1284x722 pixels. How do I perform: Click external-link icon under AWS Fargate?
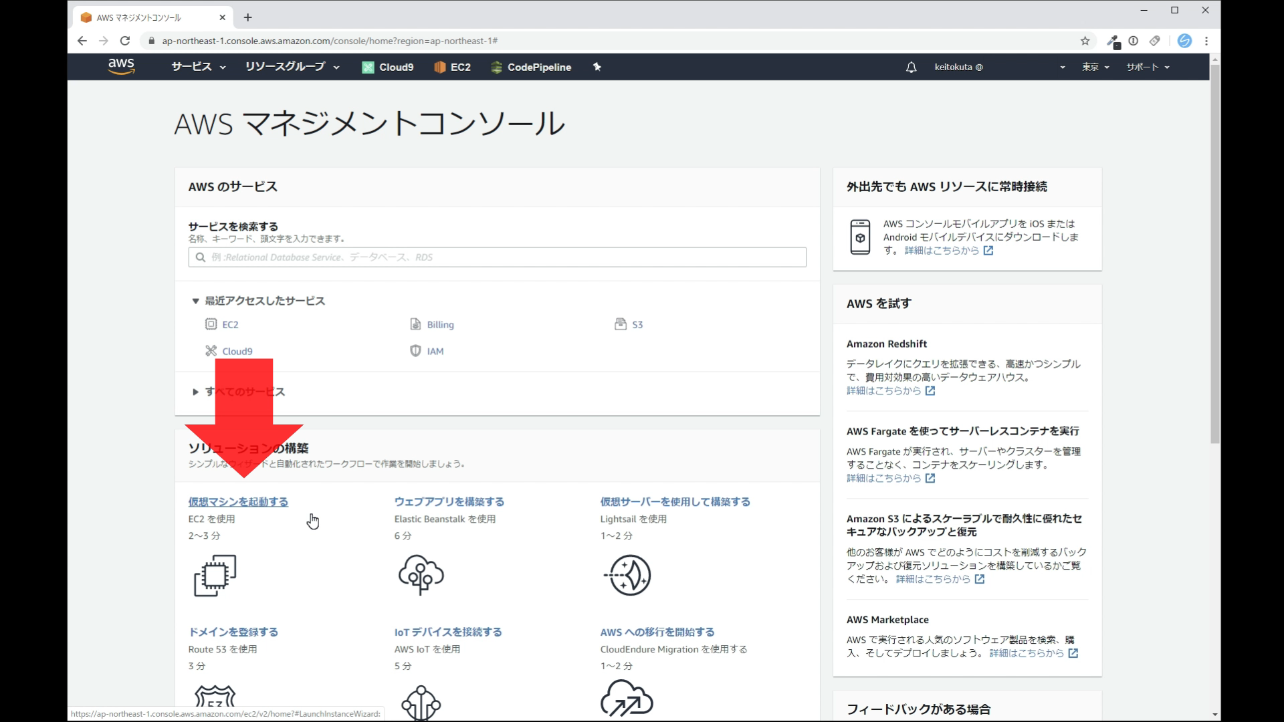(930, 479)
